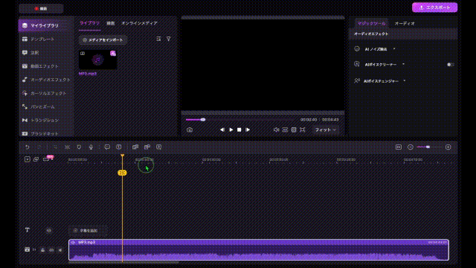Click the T text track icon
476x268 pixels.
coord(28,230)
